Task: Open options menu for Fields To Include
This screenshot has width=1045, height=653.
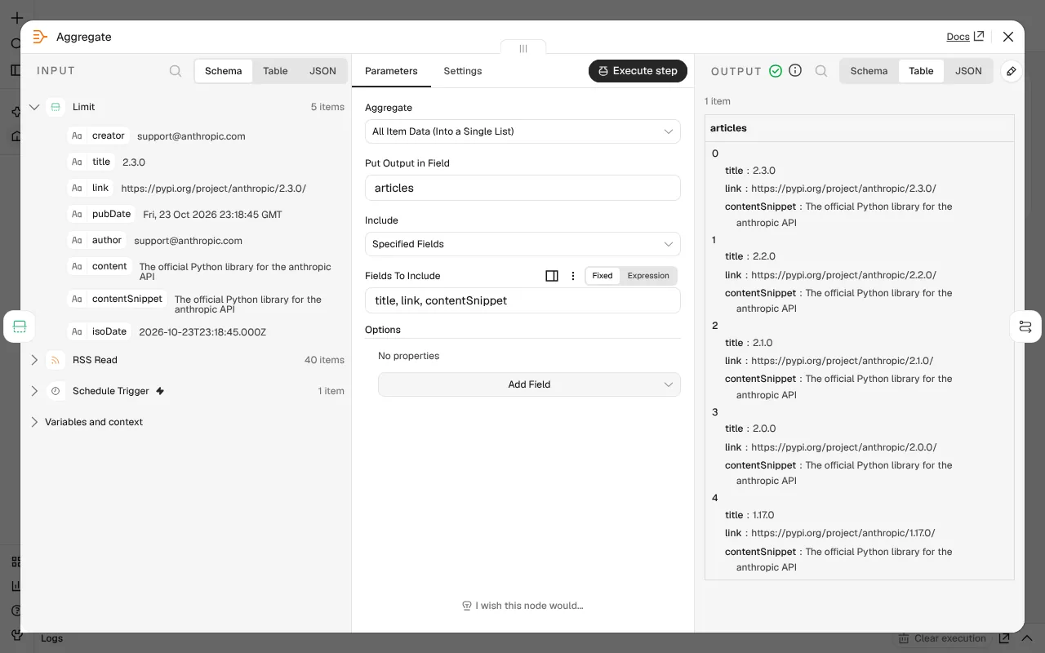Action: (x=573, y=276)
